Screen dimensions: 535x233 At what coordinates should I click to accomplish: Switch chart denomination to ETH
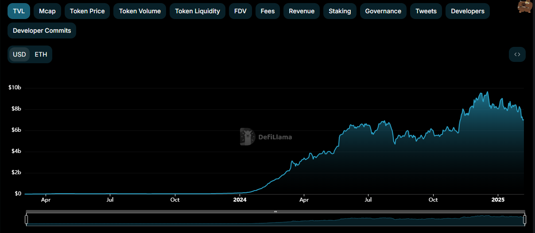click(x=41, y=54)
